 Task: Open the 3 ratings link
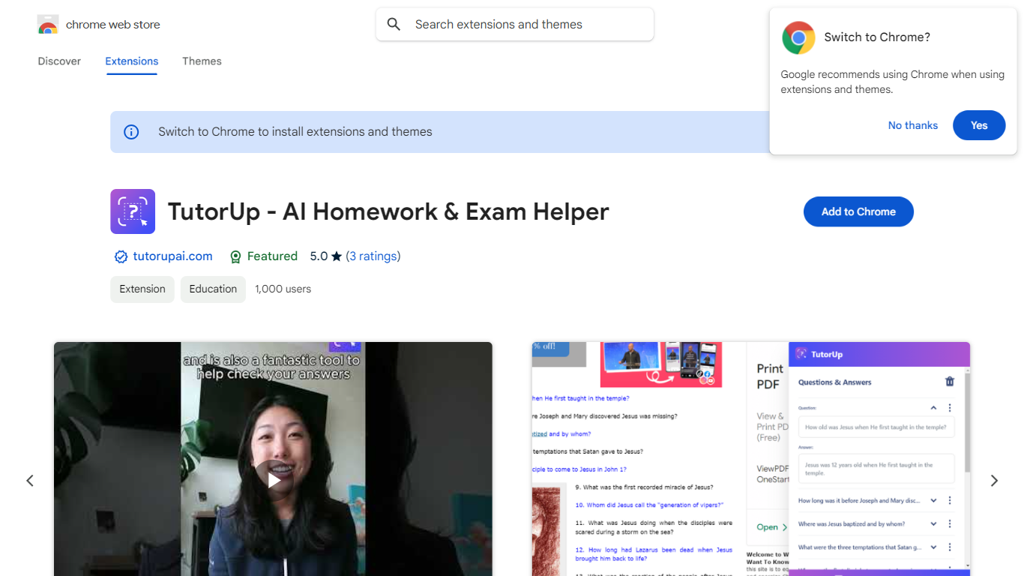373,256
